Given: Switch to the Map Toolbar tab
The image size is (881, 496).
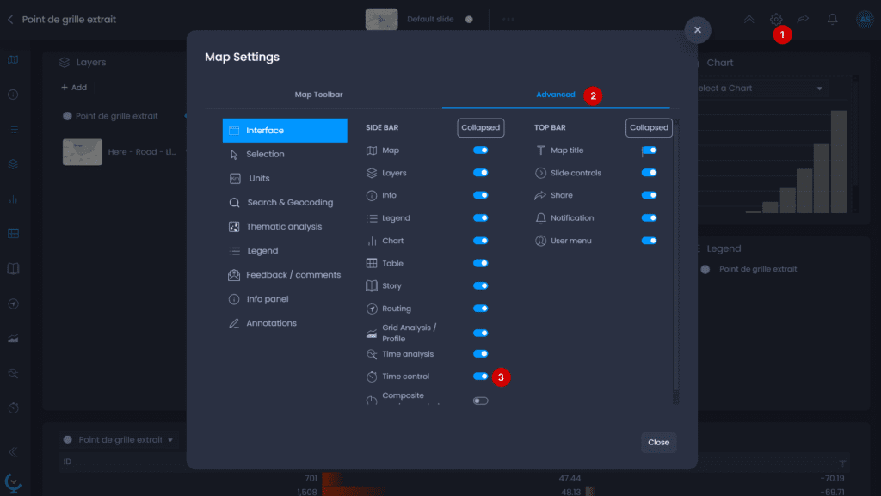Looking at the screenshot, I should coord(318,95).
